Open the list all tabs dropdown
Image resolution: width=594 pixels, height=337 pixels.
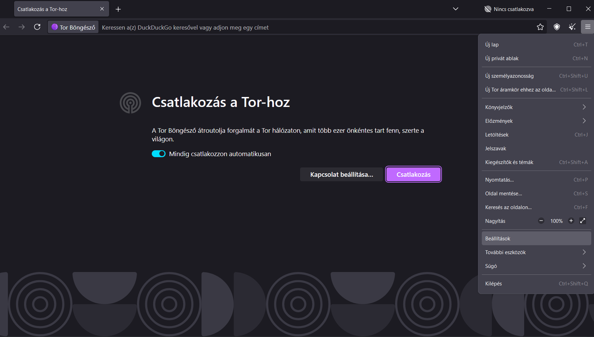456,9
